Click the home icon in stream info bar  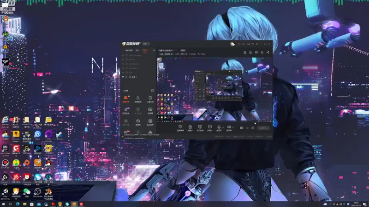click(x=199, y=54)
